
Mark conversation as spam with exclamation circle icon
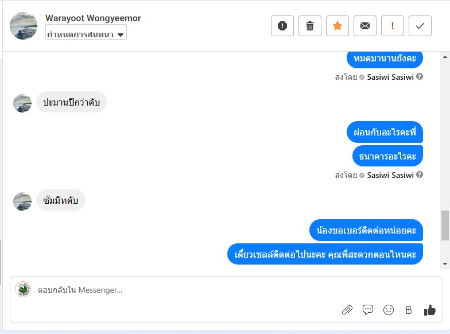tap(282, 26)
